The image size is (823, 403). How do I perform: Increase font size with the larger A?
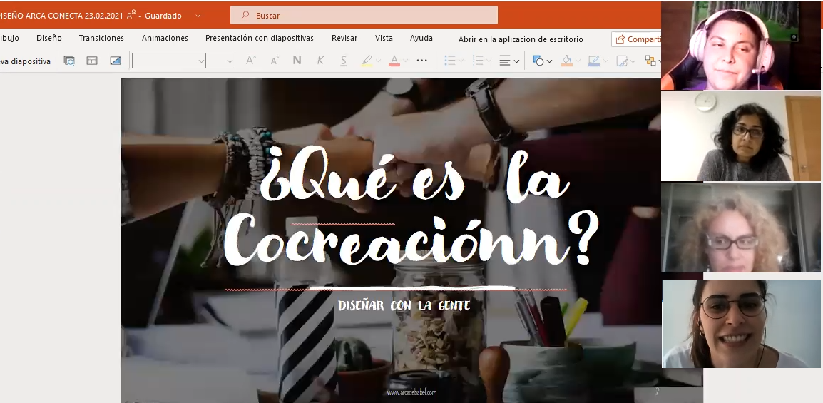pos(251,61)
